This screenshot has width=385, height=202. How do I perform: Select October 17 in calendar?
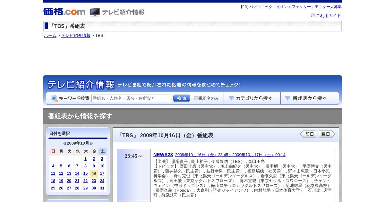pyautogui.click(x=102, y=173)
